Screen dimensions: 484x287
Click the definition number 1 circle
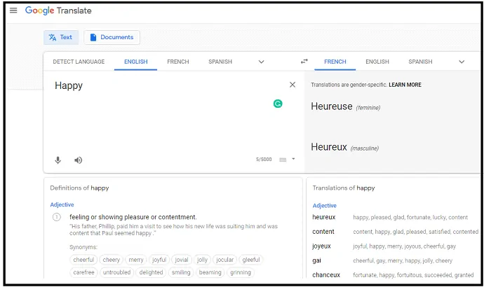tap(57, 217)
